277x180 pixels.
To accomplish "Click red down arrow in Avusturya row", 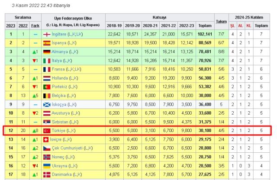I will pyautogui.click(x=34, y=113).
